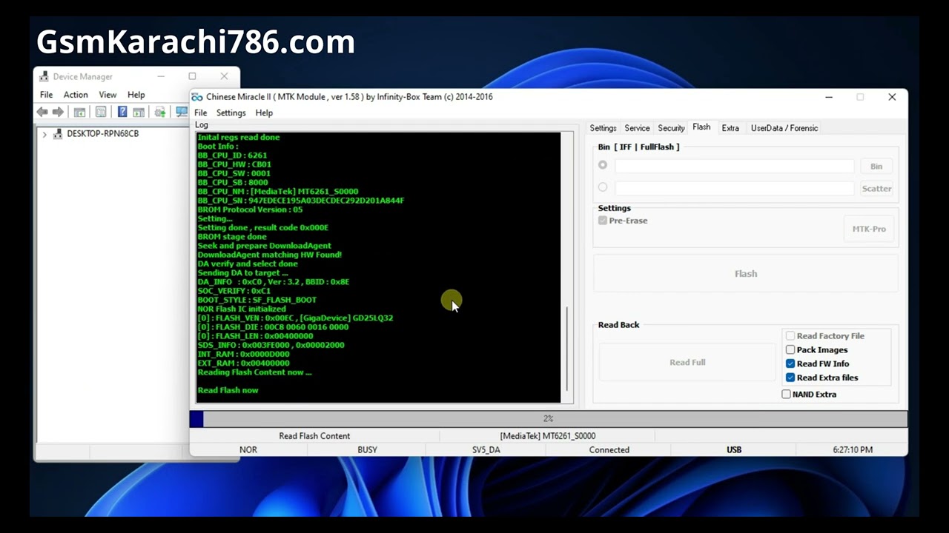Toggle the Pre-Erase checkbox
This screenshot has height=533, width=949.
[603, 221]
